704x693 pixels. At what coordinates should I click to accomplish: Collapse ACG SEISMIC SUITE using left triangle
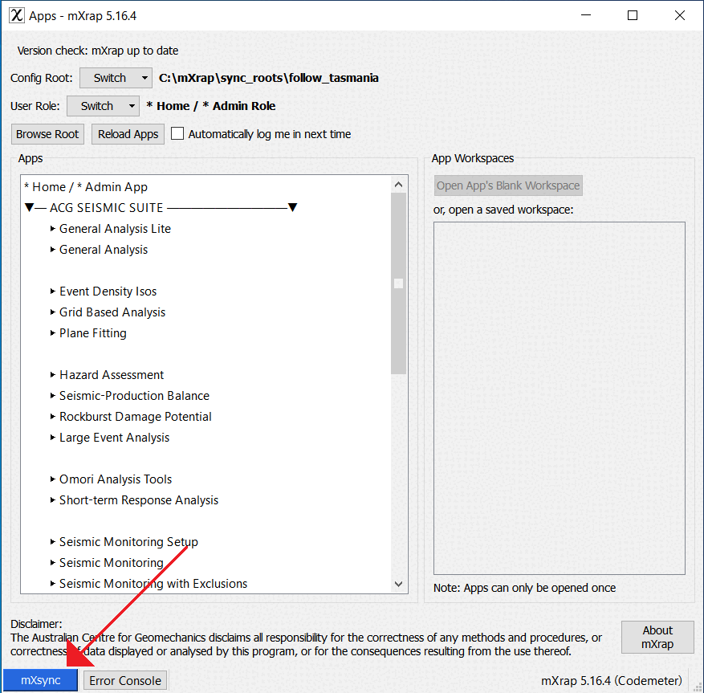(29, 207)
